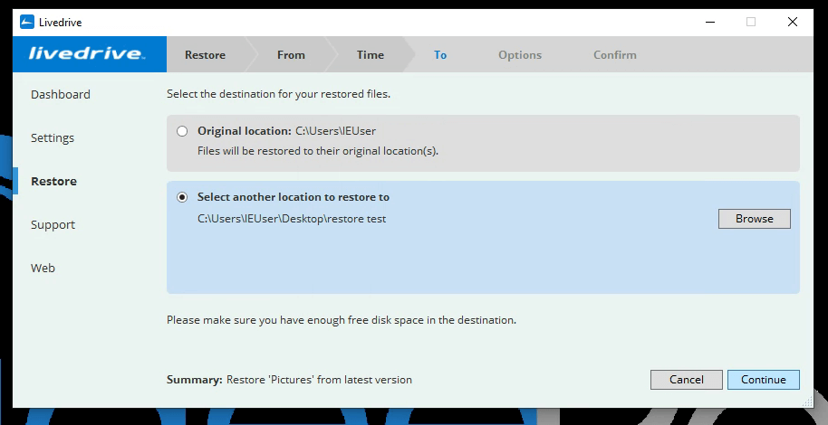Close the Livedrive window
This screenshot has height=425, width=828.
tap(793, 23)
